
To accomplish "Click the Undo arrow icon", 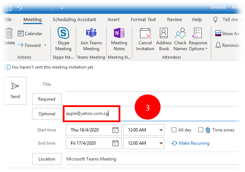I will click(19, 7).
